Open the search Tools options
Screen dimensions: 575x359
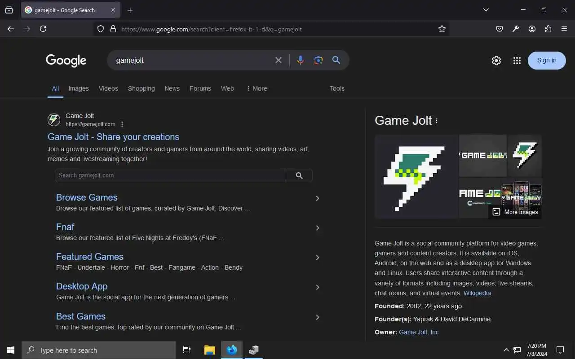tap(337, 88)
